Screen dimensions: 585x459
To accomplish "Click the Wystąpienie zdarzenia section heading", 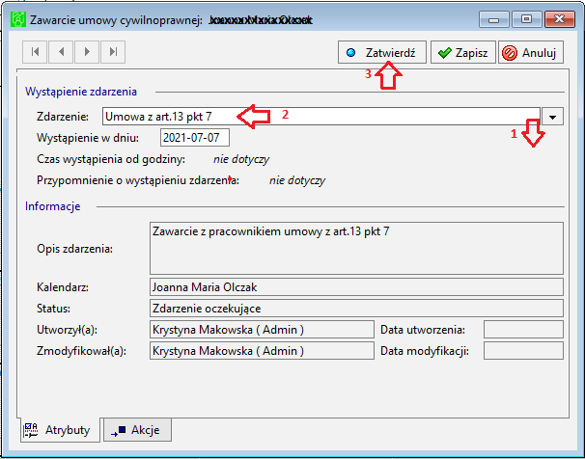I will click(81, 92).
